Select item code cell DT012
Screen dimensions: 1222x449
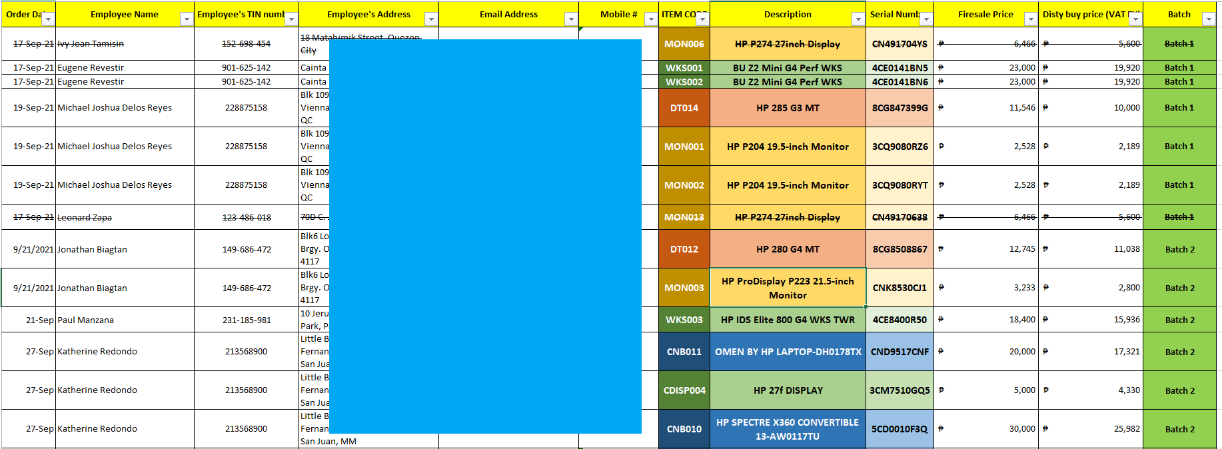pos(684,249)
